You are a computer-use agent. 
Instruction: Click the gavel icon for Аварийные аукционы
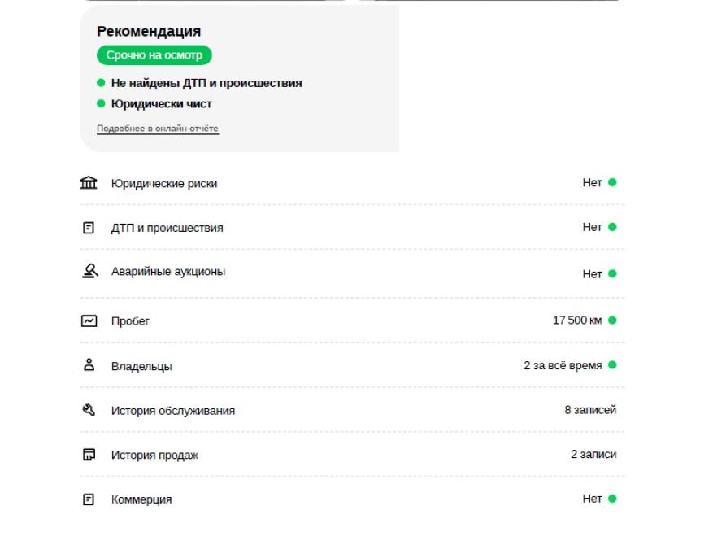pyautogui.click(x=89, y=271)
